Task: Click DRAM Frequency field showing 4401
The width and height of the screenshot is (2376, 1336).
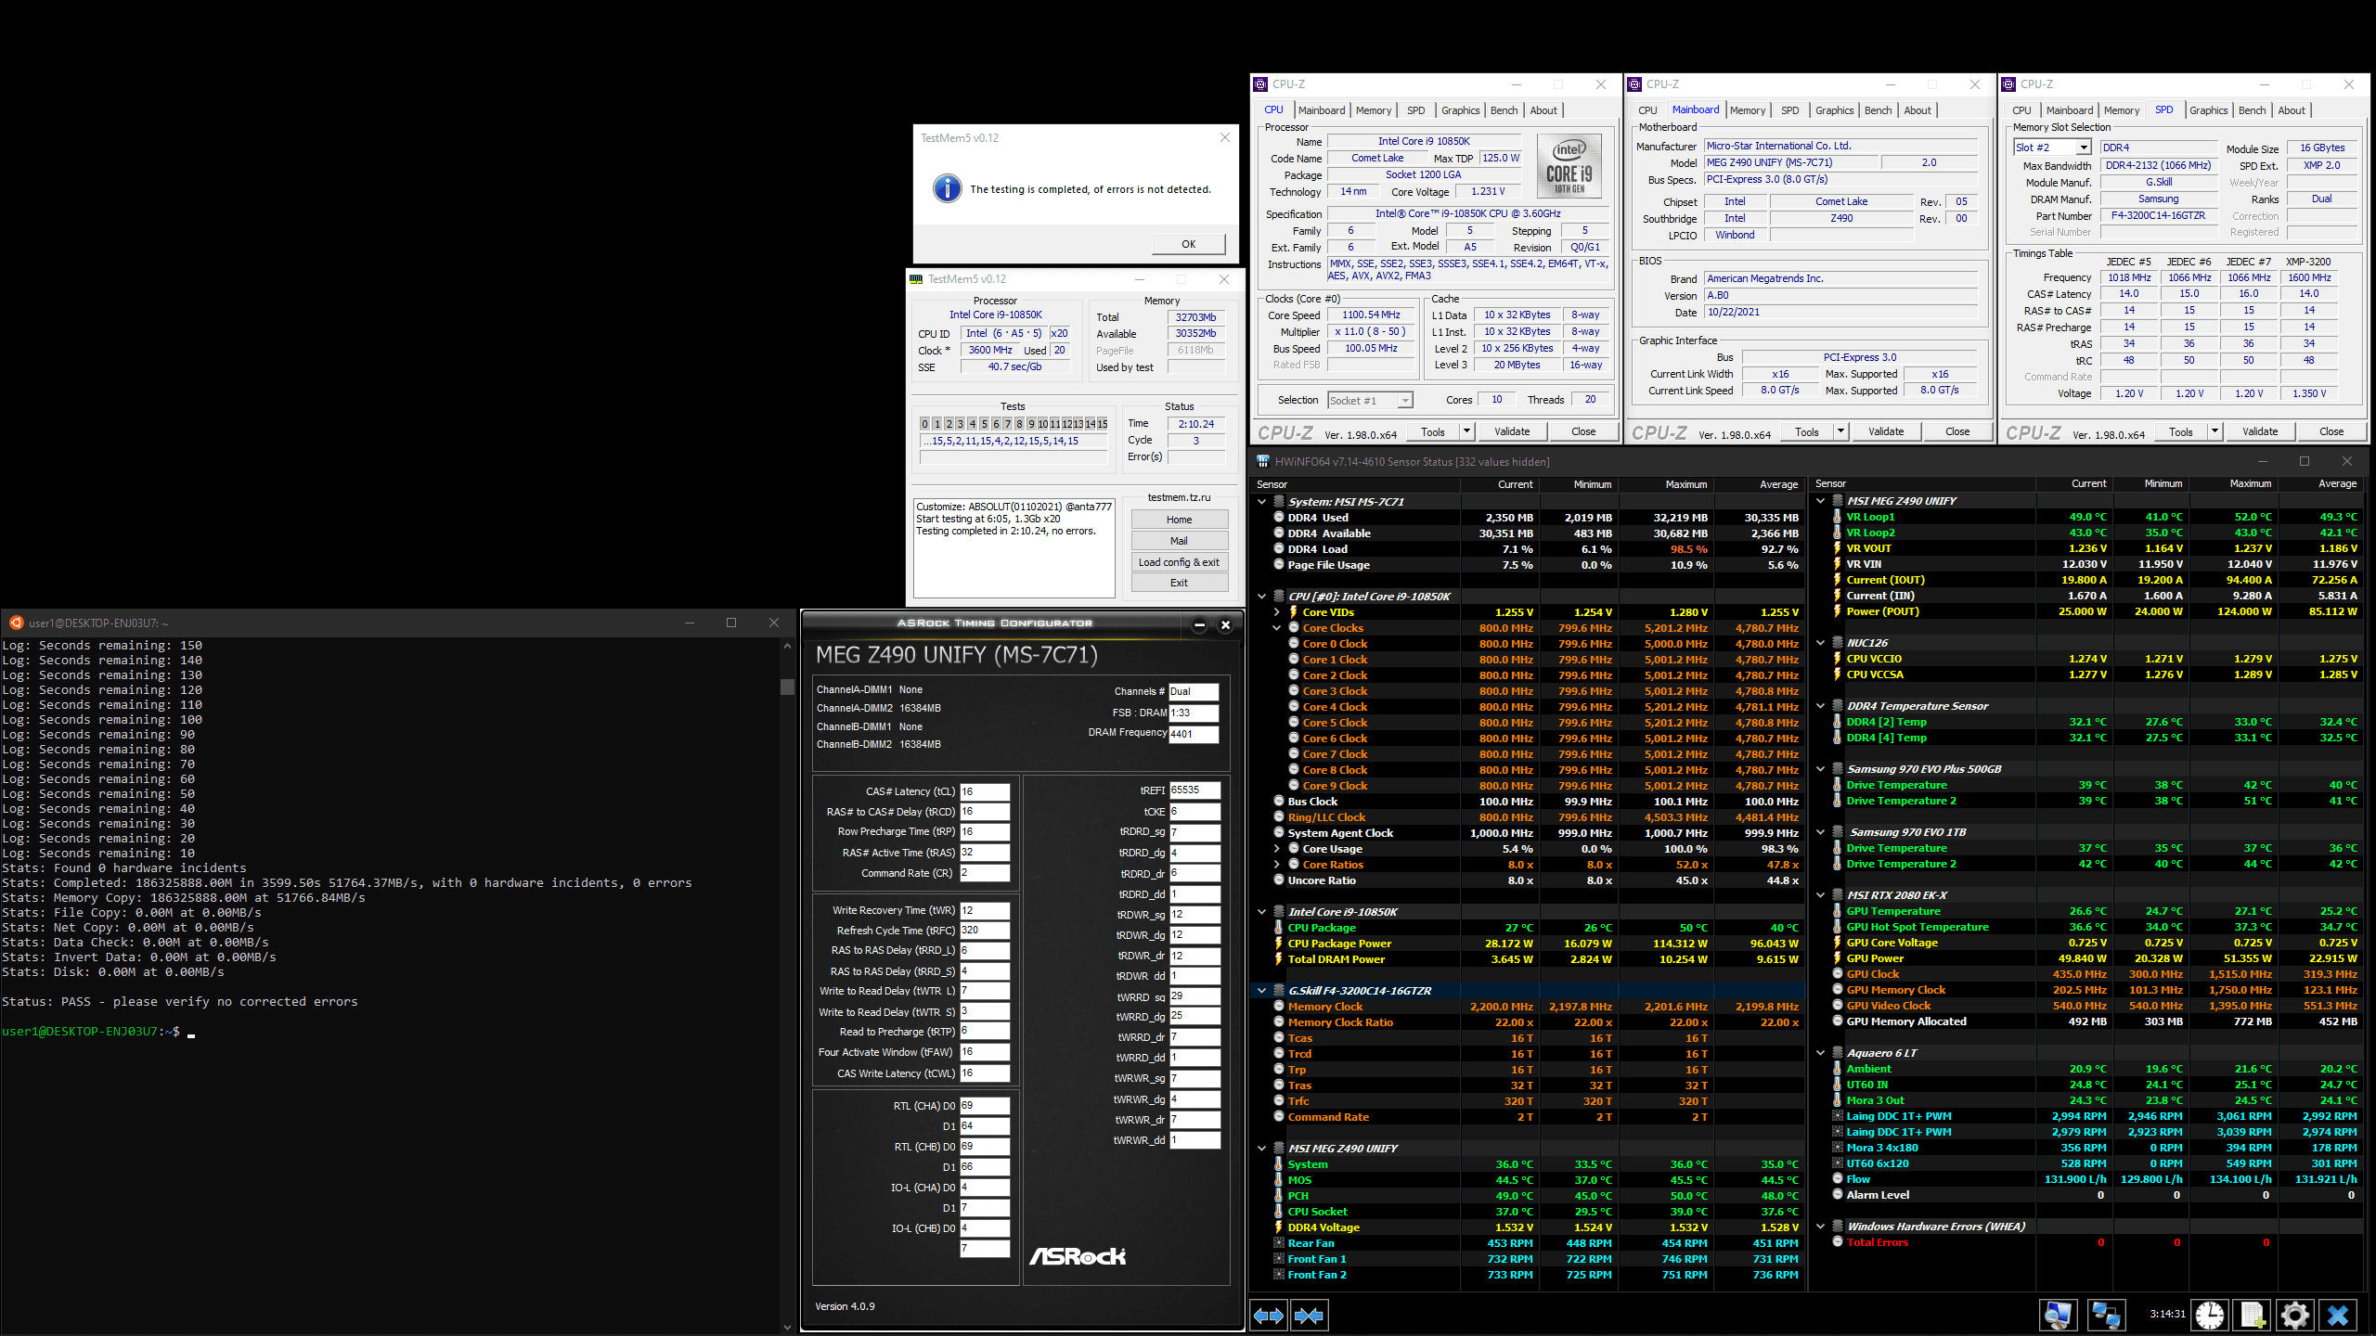Action: (1193, 734)
